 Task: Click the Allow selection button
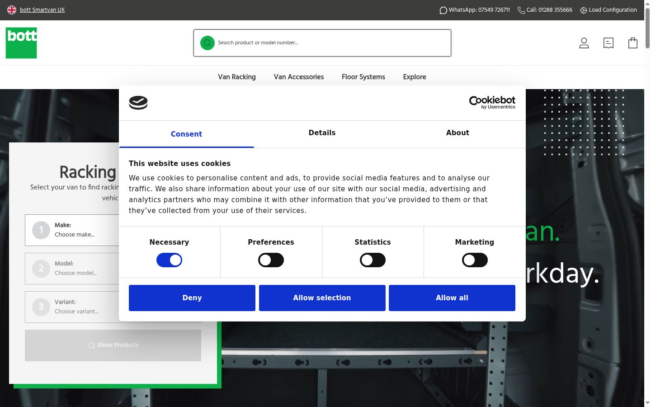click(x=322, y=298)
